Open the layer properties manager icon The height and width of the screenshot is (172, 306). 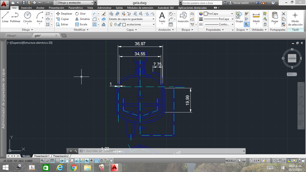pos(111,14)
